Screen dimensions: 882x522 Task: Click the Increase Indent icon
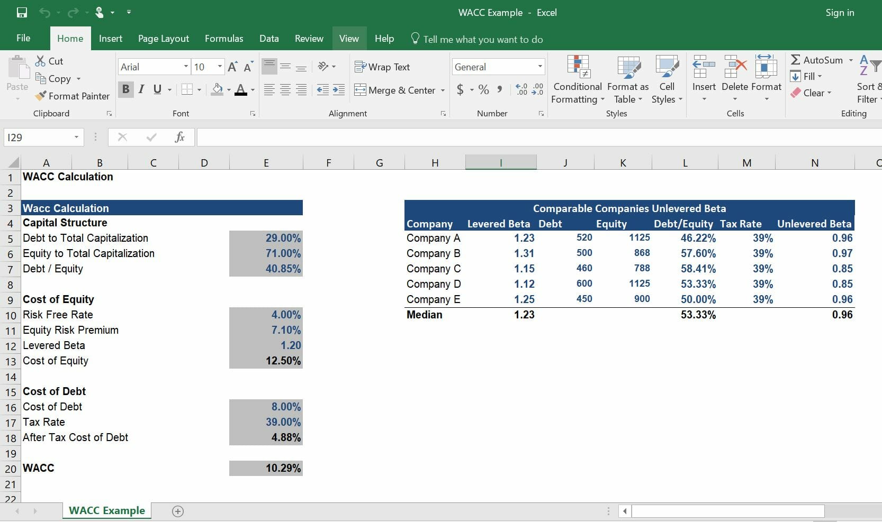pos(338,90)
